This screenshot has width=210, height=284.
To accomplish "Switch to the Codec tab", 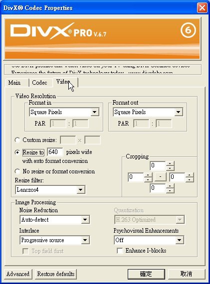I will coord(41,83).
